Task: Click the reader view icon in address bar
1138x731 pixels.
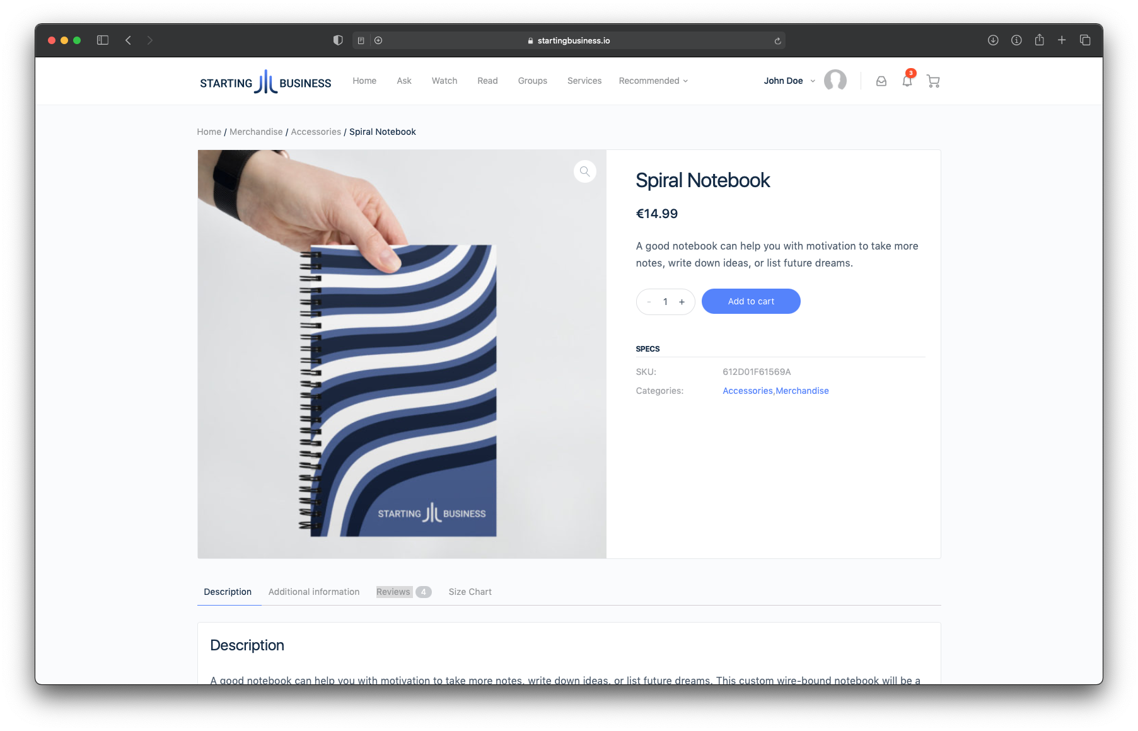Action: (x=361, y=40)
